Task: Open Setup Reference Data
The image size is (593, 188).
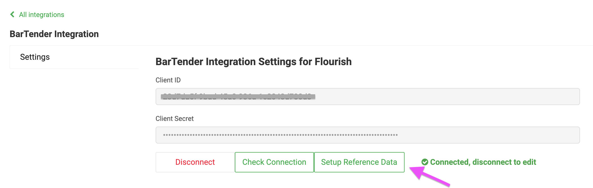Action: (359, 162)
